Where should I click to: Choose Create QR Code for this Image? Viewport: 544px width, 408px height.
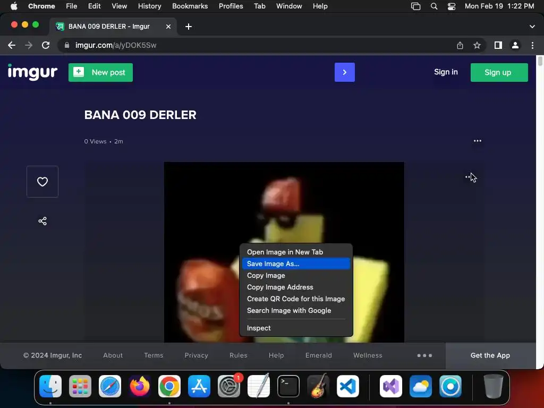pyautogui.click(x=296, y=299)
